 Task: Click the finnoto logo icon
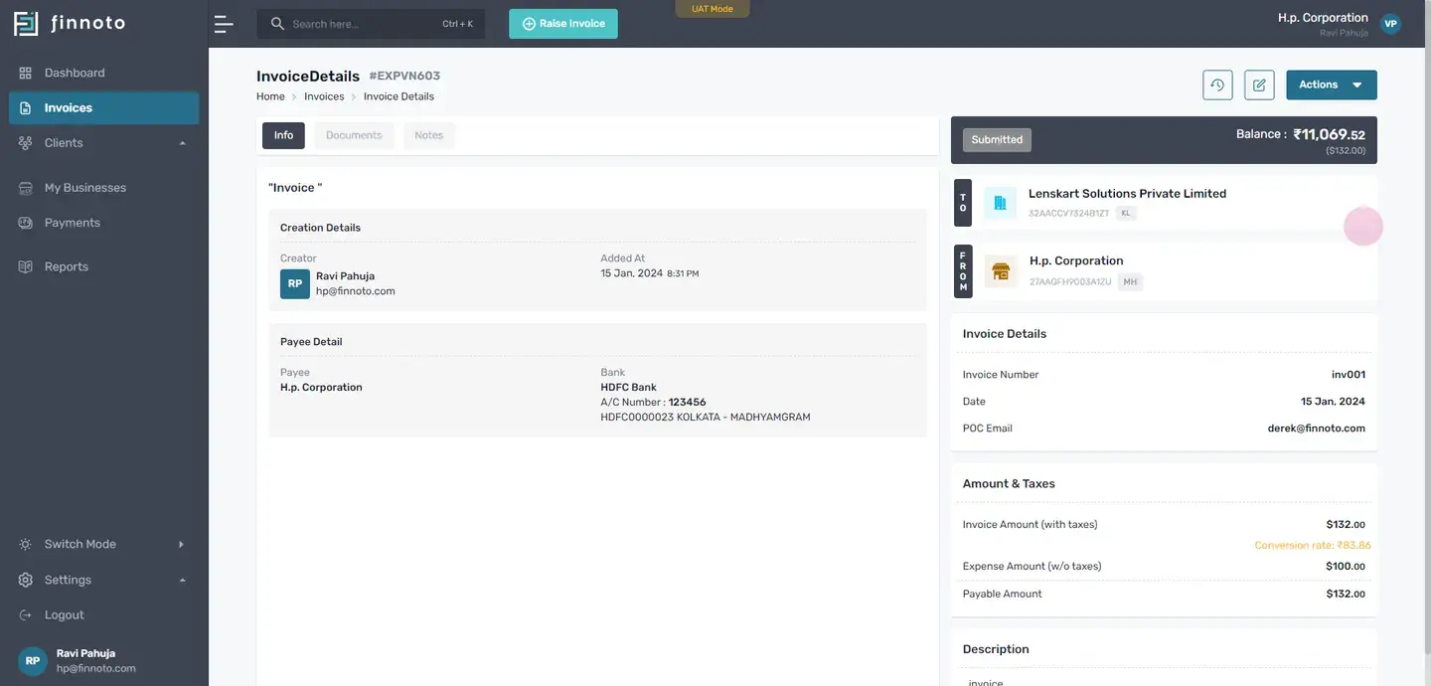26,23
